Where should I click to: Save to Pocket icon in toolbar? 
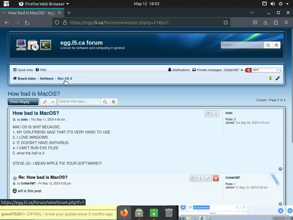point(255,23)
